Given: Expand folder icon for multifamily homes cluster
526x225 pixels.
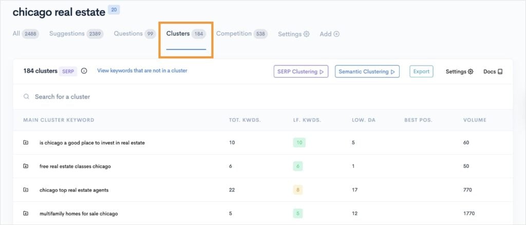Looking at the screenshot, I should tap(26, 213).
